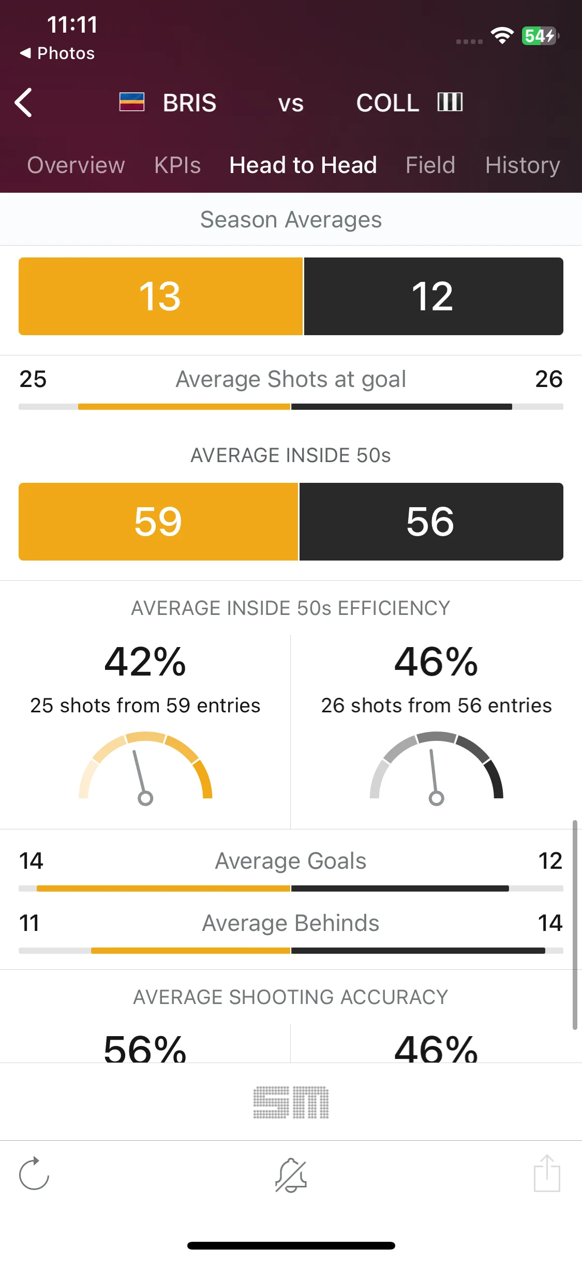Tap the battery indicator in status bar

click(x=540, y=36)
